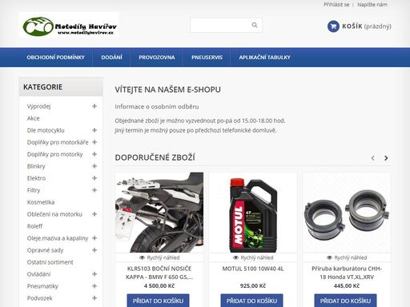This screenshot has width=410, height=307.
Task: Open the Pneumatiky category link
Action: (42, 286)
